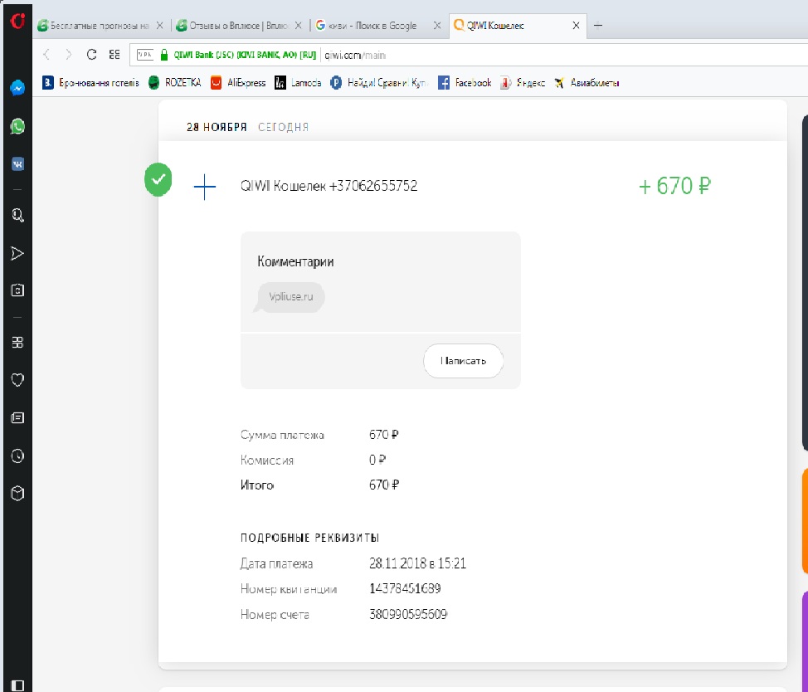
Task: Open WhatsApp in the sidebar
Action: (x=17, y=126)
